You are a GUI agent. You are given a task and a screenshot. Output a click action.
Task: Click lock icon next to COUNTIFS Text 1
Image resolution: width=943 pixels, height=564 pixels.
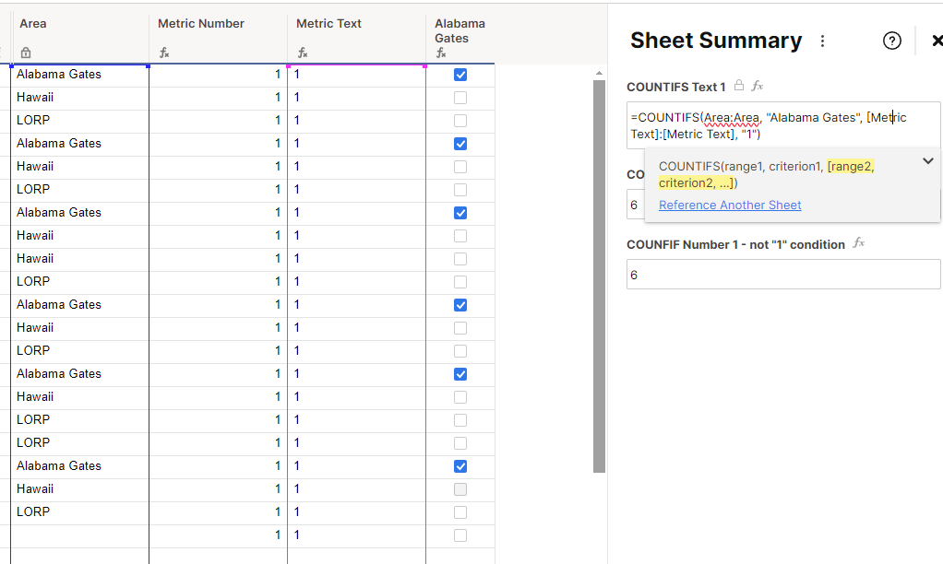coord(738,86)
